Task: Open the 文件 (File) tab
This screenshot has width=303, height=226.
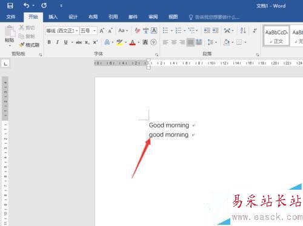Action: tap(11, 17)
